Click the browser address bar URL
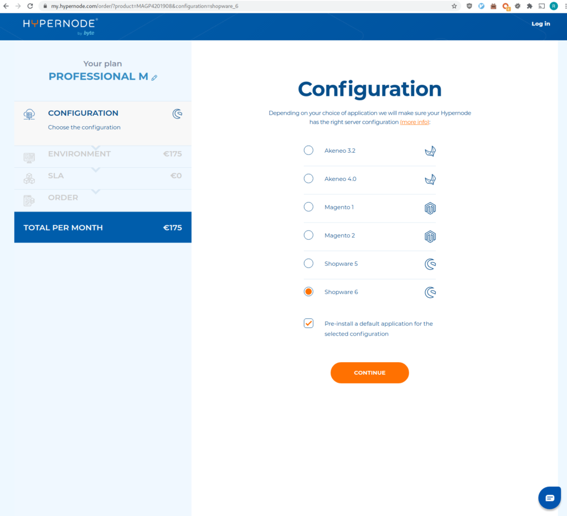 pyautogui.click(x=145, y=6)
